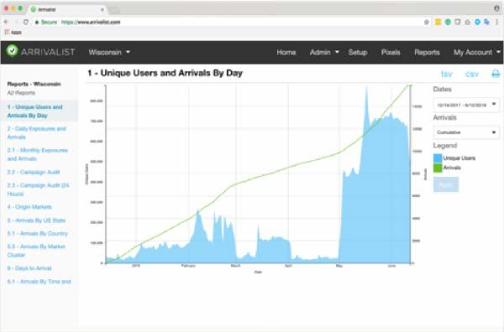
Task: Click the February label on the chart axis
Action: pos(188,266)
